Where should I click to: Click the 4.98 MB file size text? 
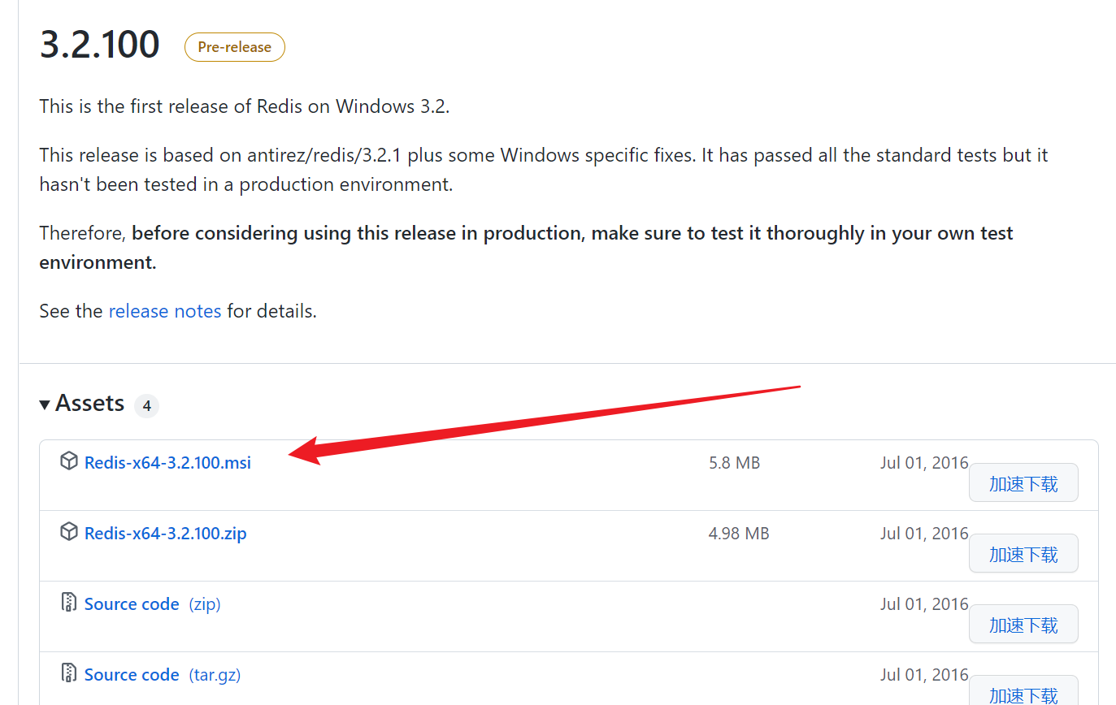[x=738, y=534]
